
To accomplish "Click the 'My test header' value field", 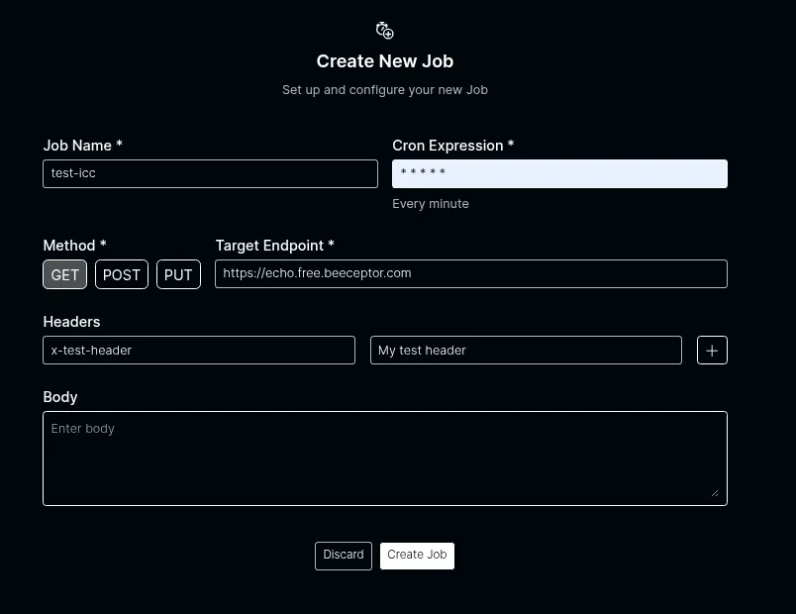I will [526, 350].
